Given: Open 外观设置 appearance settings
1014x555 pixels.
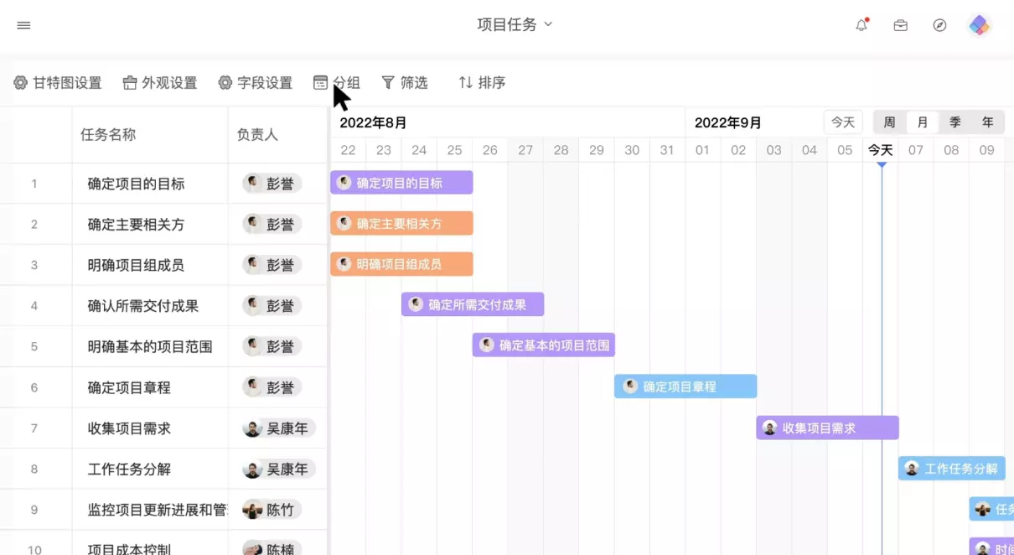Looking at the screenshot, I should 160,83.
